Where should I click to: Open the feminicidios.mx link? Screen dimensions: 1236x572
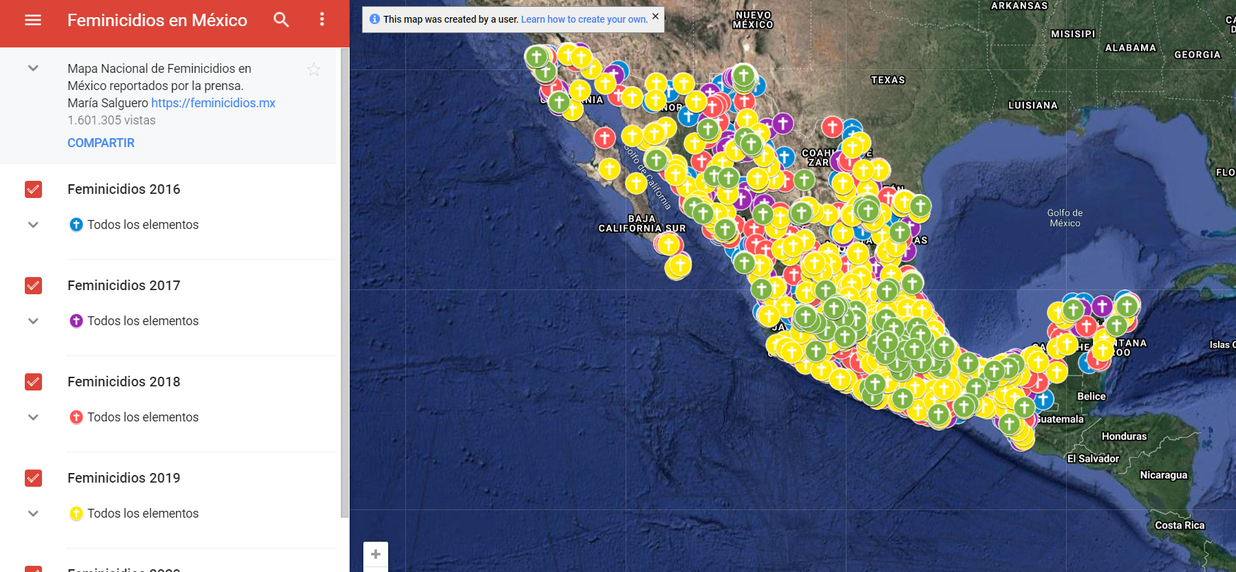[x=213, y=103]
